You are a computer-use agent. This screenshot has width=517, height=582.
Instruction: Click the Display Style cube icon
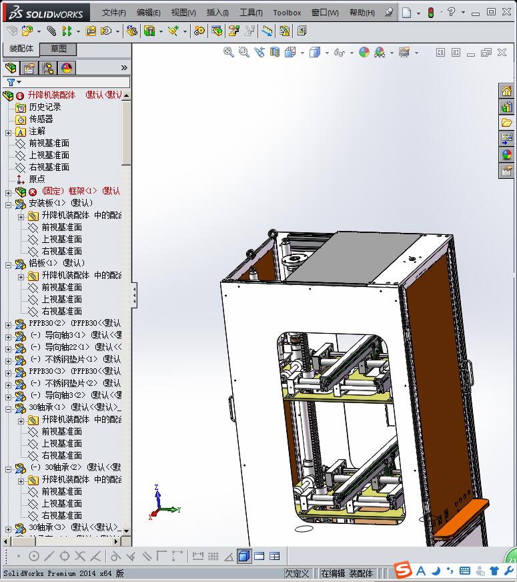pos(315,52)
